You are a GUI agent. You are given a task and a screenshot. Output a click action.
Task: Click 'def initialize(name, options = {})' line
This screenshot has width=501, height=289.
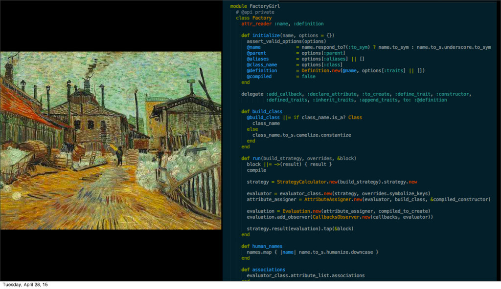coord(288,36)
